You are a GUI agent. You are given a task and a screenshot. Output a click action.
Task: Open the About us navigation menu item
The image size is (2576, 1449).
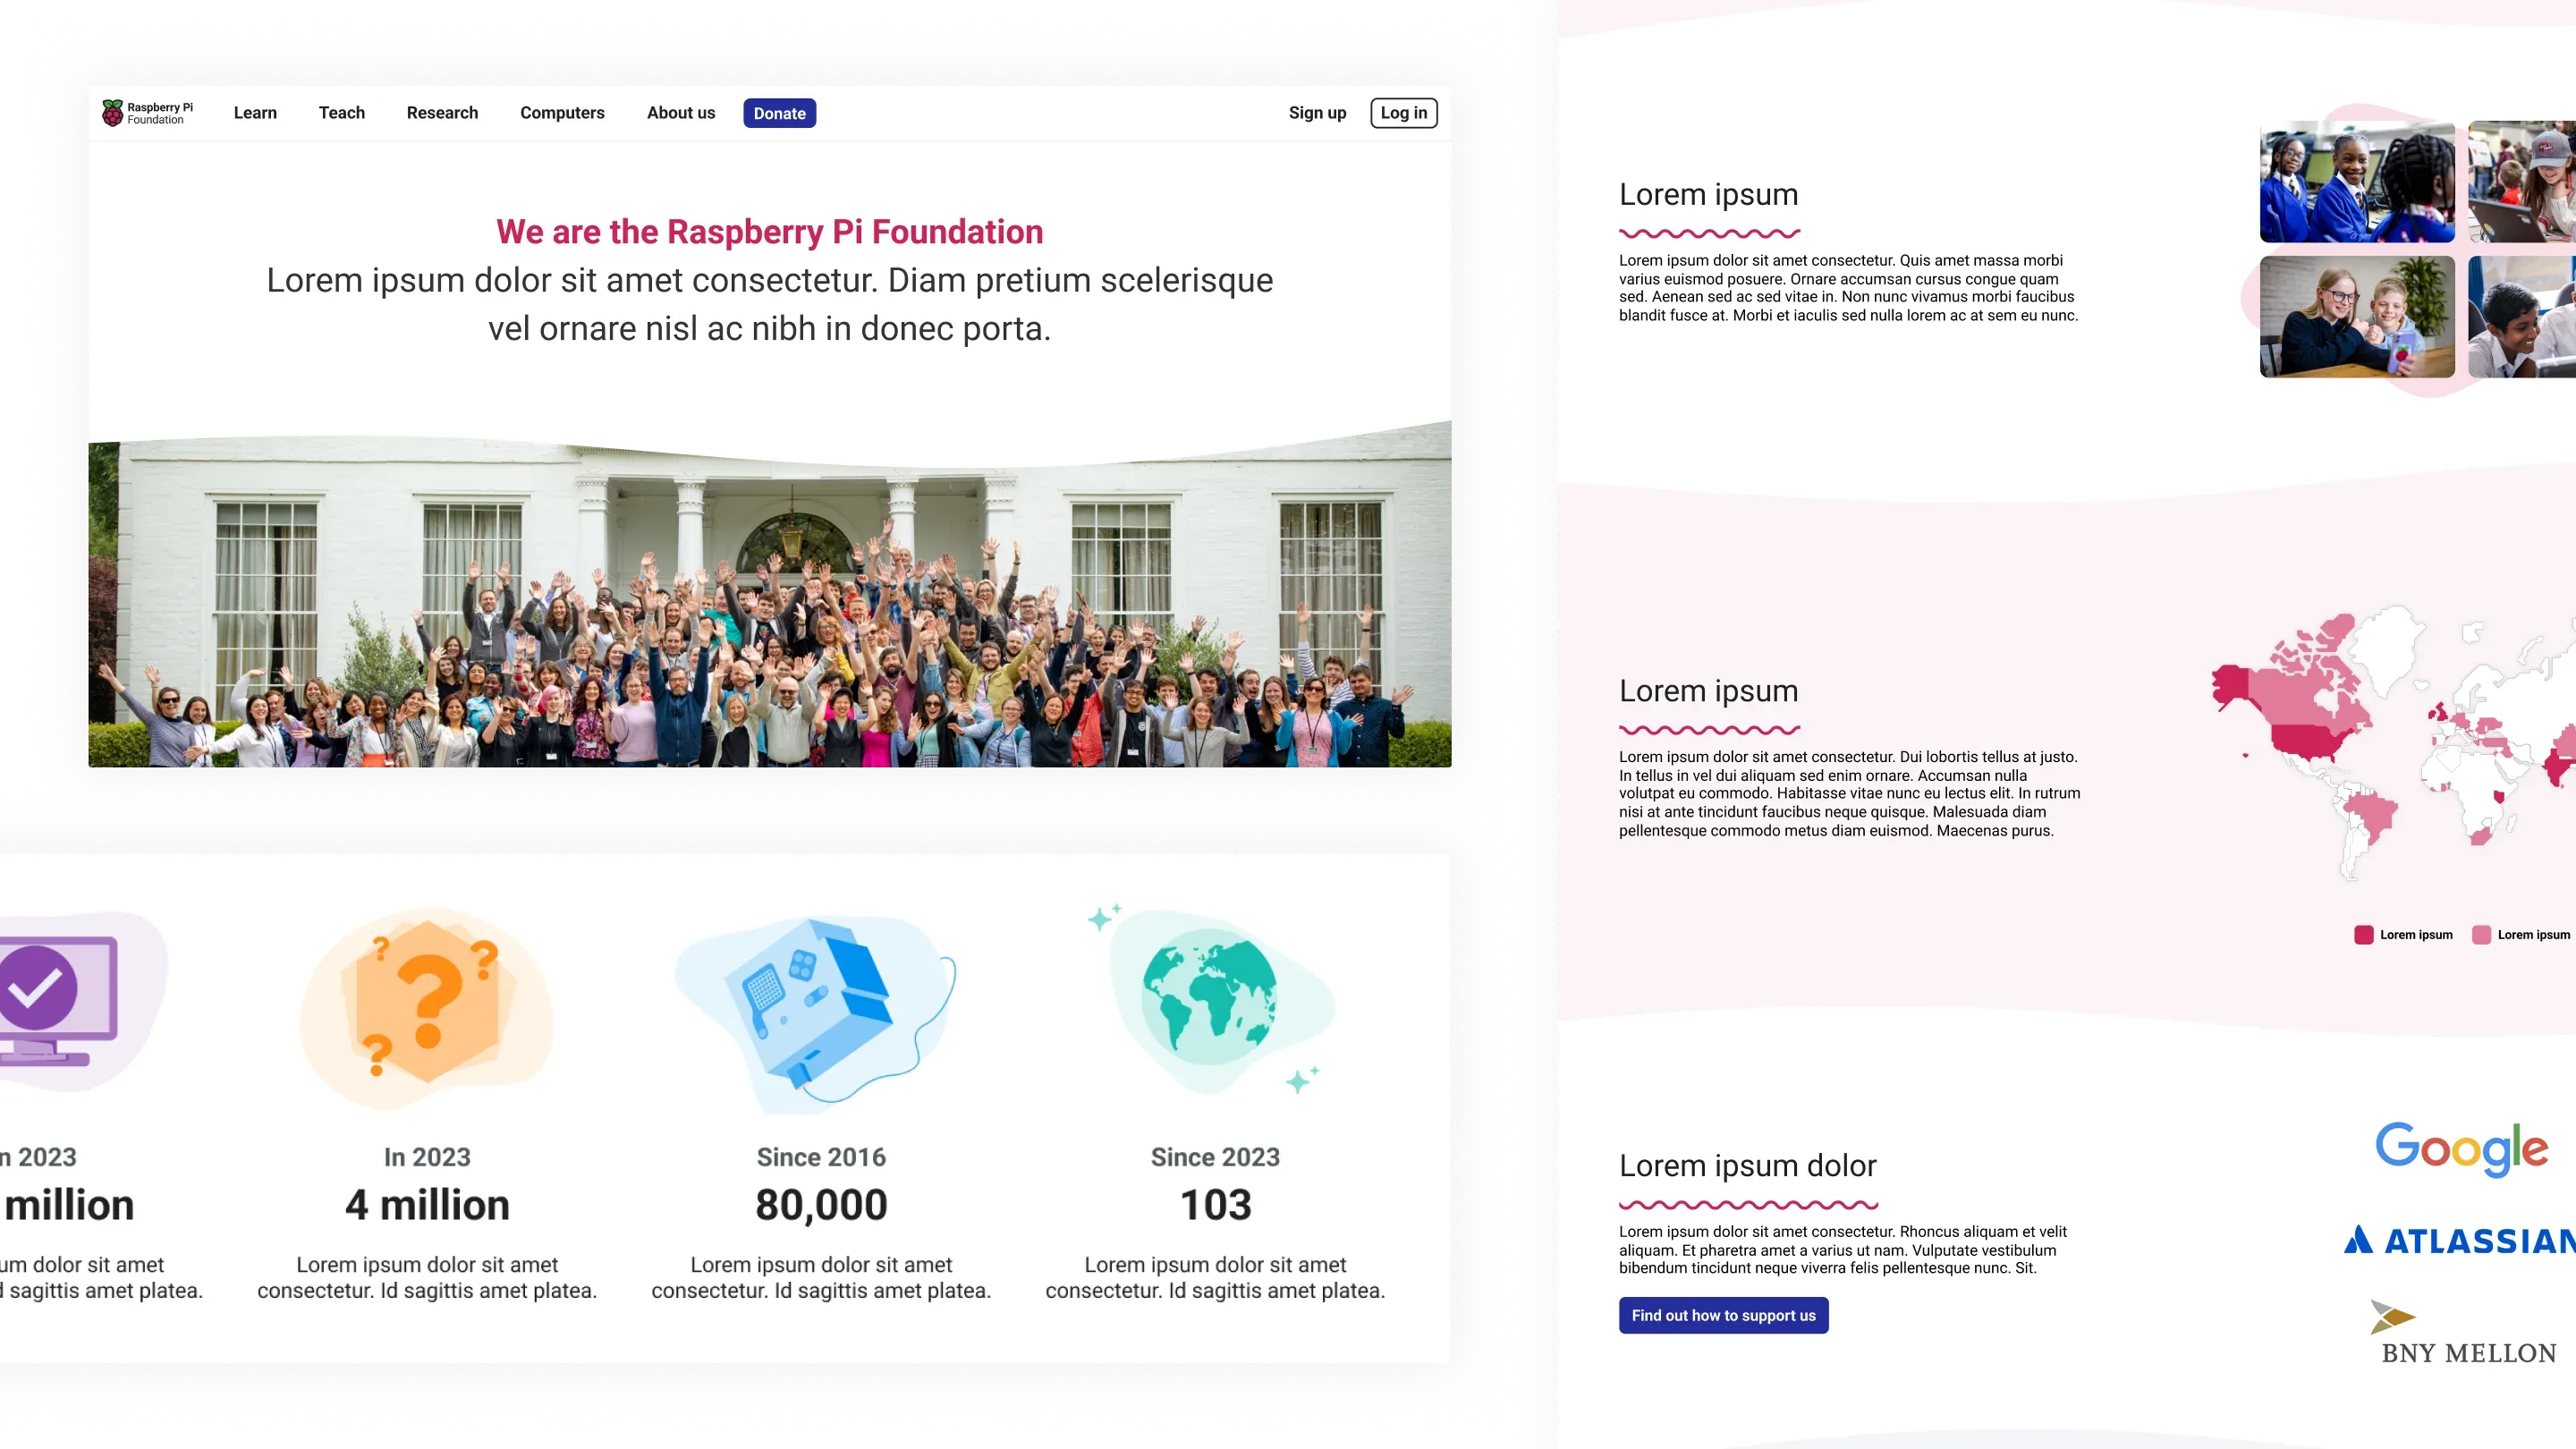tap(680, 114)
